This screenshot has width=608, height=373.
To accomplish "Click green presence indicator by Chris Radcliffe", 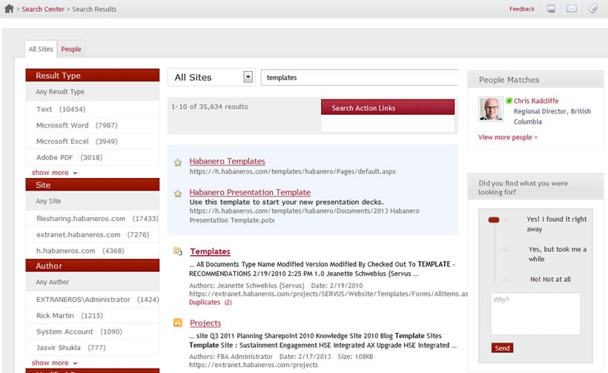I will 509,101.
